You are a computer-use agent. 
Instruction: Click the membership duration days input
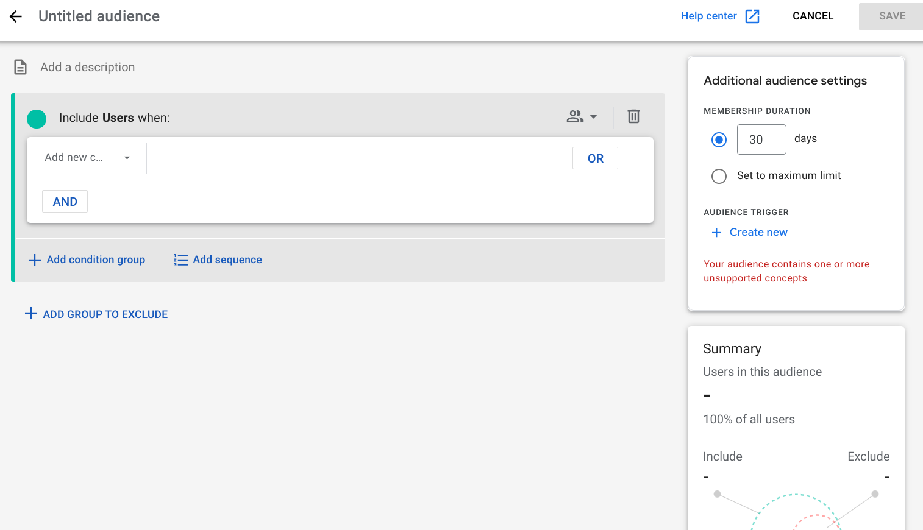(761, 140)
